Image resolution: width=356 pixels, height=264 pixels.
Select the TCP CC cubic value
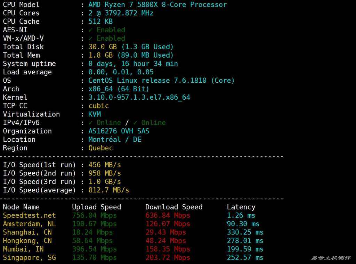(98, 106)
